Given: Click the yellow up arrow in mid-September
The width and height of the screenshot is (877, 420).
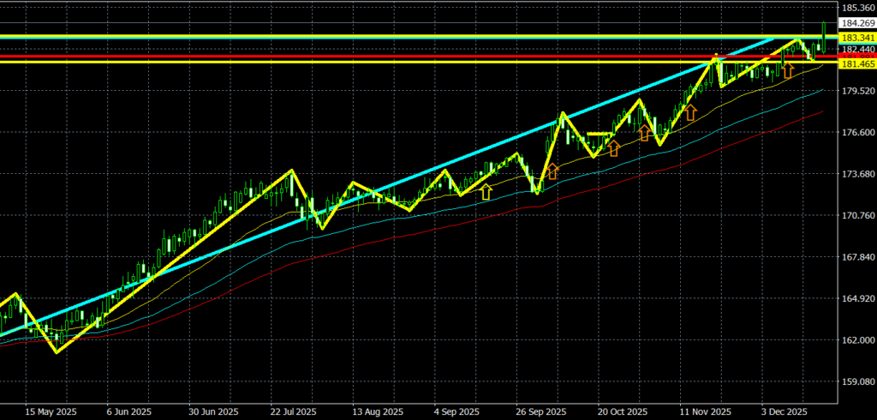Looking at the screenshot, I should pyautogui.click(x=486, y=191).
